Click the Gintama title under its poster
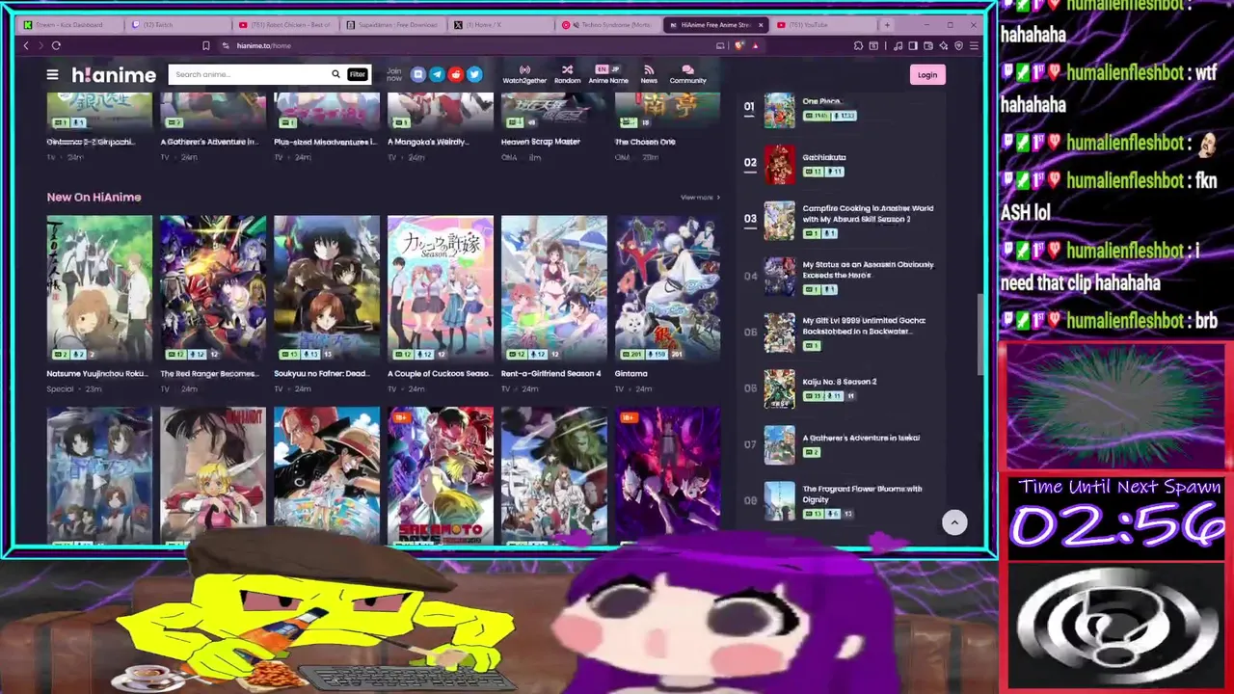Viewport: 1234px width, 694px height. coord(630,373)
